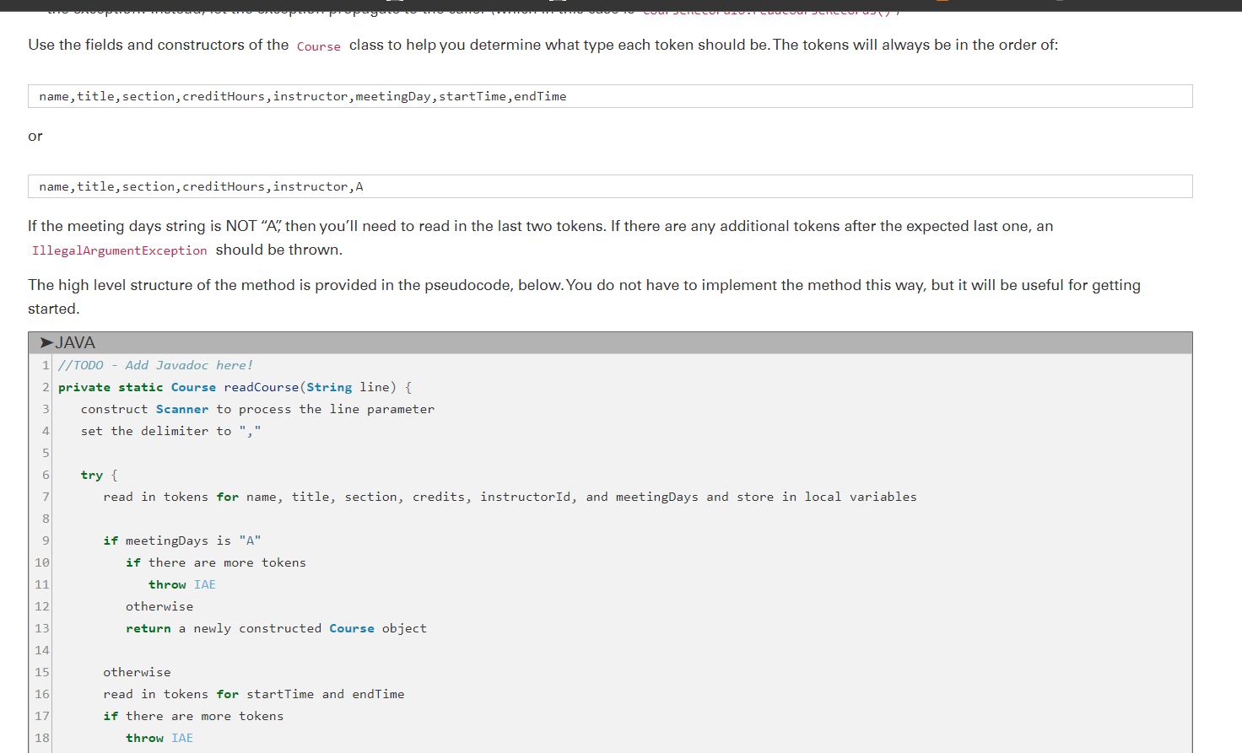Collapse the JAVA code block disclosure triangle
Viewport: 1242px width, 753px height.
[x=48, y=342]
